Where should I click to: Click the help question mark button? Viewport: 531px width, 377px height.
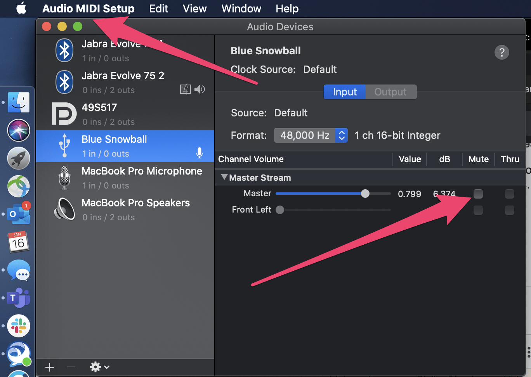[501, 52]
